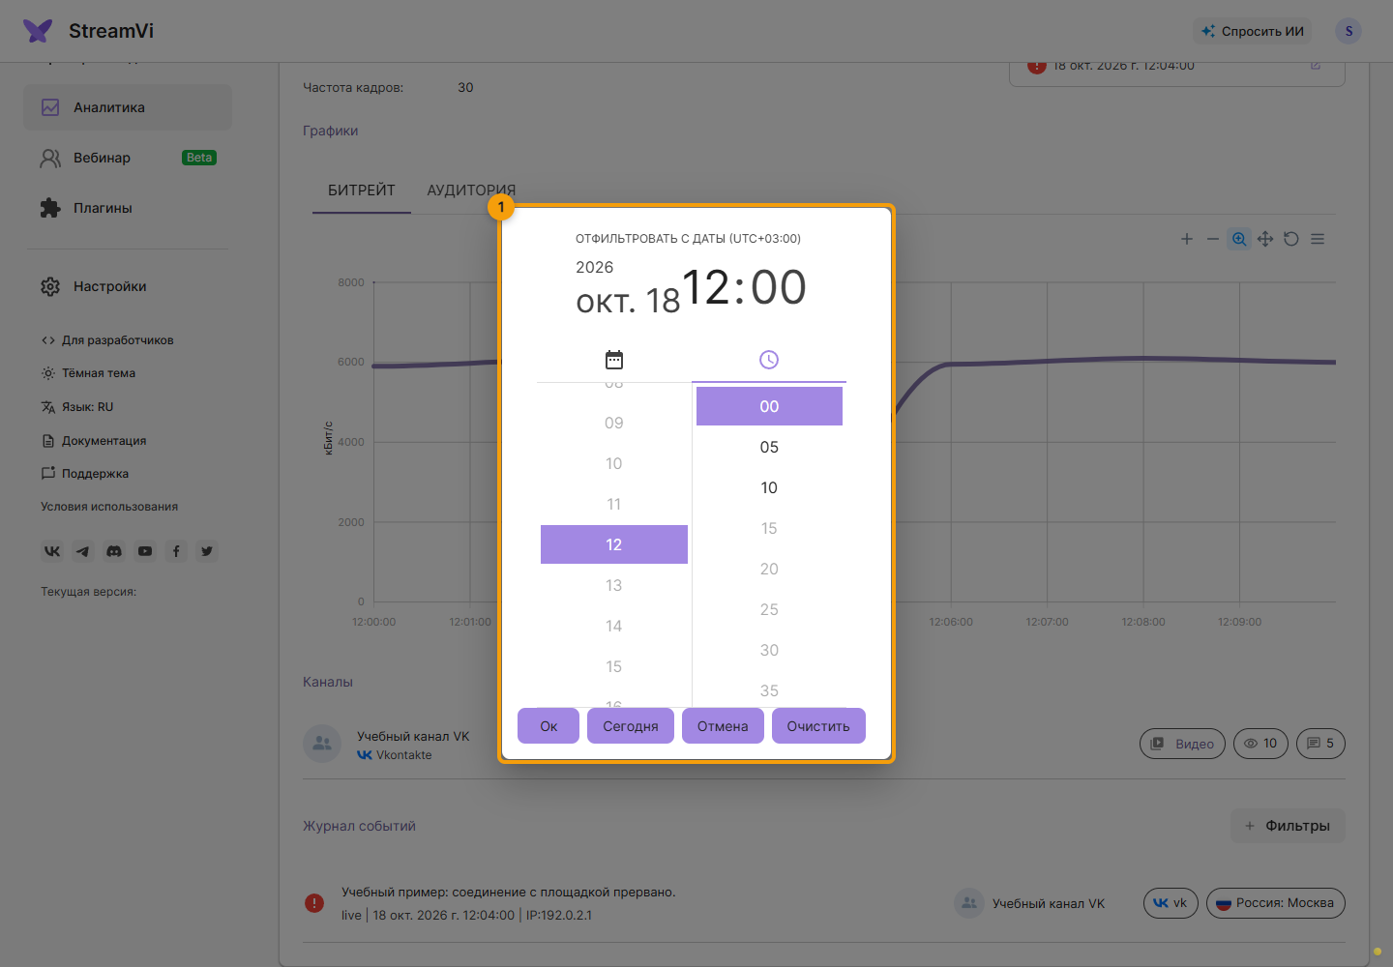Click the Очистить button in picker
This screenshot has width=1393, height=967.
818,726
